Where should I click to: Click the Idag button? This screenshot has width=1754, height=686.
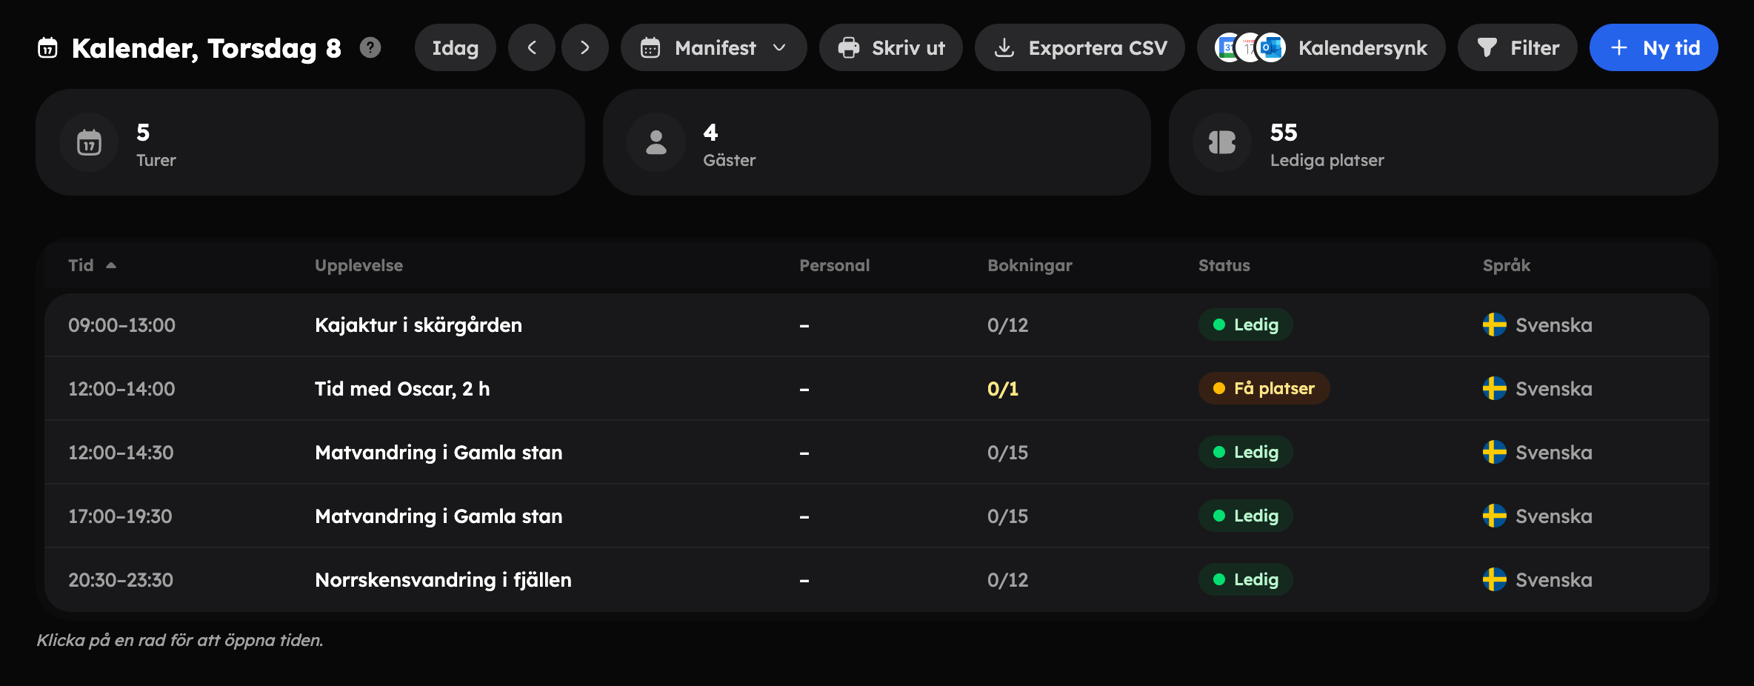click(456, 47)
